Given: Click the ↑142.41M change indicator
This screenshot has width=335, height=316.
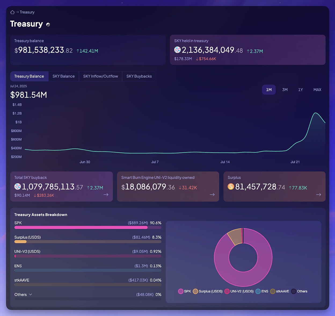Looking at the screenshot, I should tap(87, 51).
